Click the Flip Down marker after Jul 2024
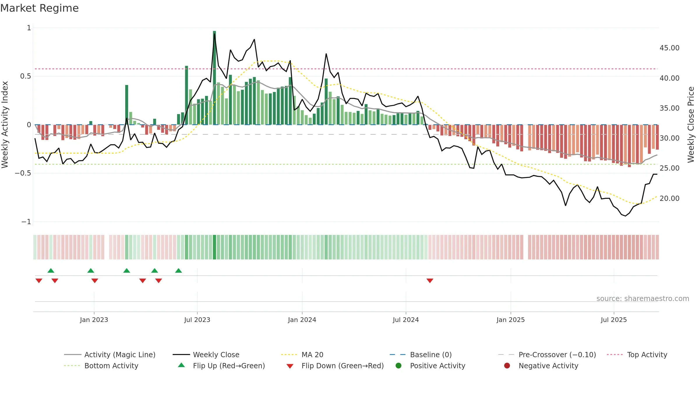This screenshot has width=699, height=393. tap(430, 281)
